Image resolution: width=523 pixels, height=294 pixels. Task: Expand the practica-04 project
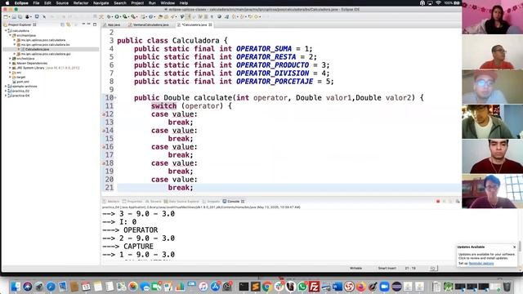click(x=6, y=96)
